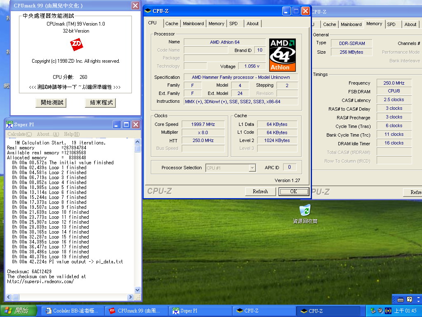Screen dimensions: 422x317
Task: Click the Super PI vertical scroll thumb
Action: (x=138, y=149)
